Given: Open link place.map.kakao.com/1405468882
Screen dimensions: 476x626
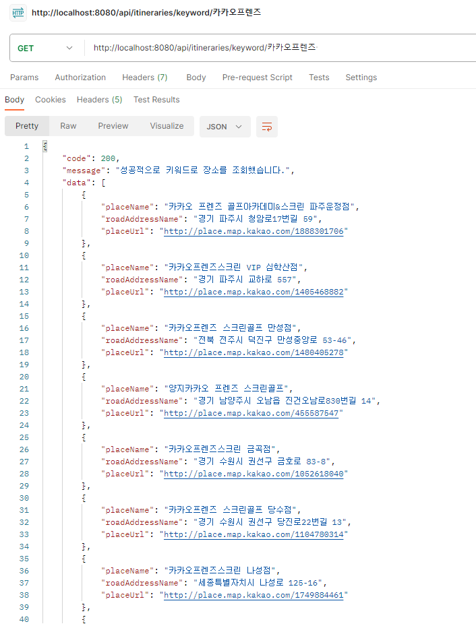Looking at the screenshot, I should 254,292.
